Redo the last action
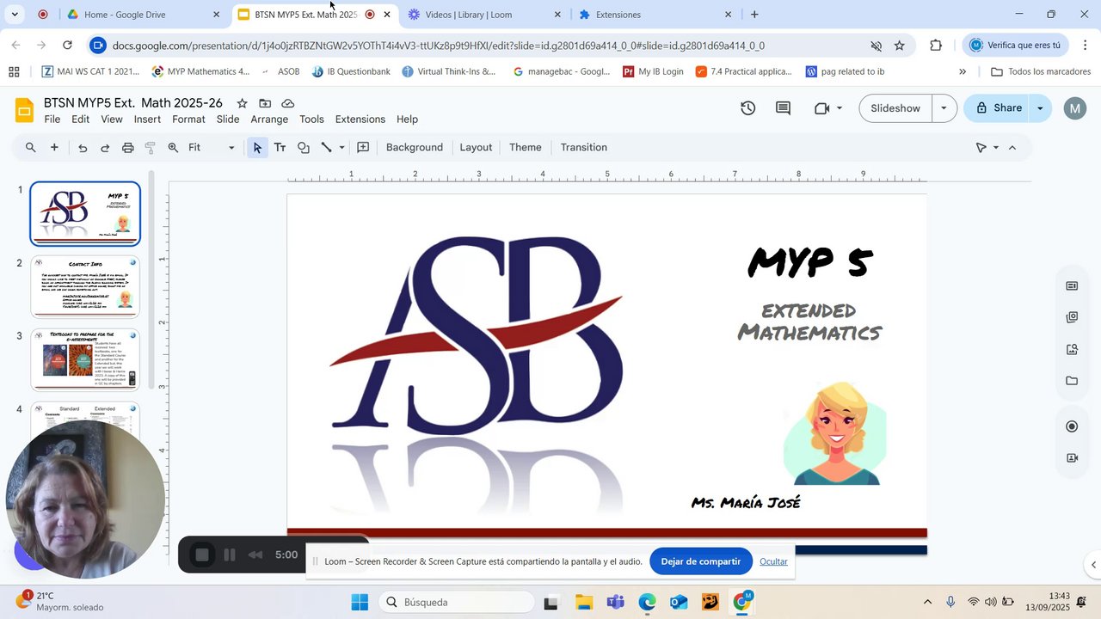The width and height of the screenshot is (1101, 619). coord(105,148)
